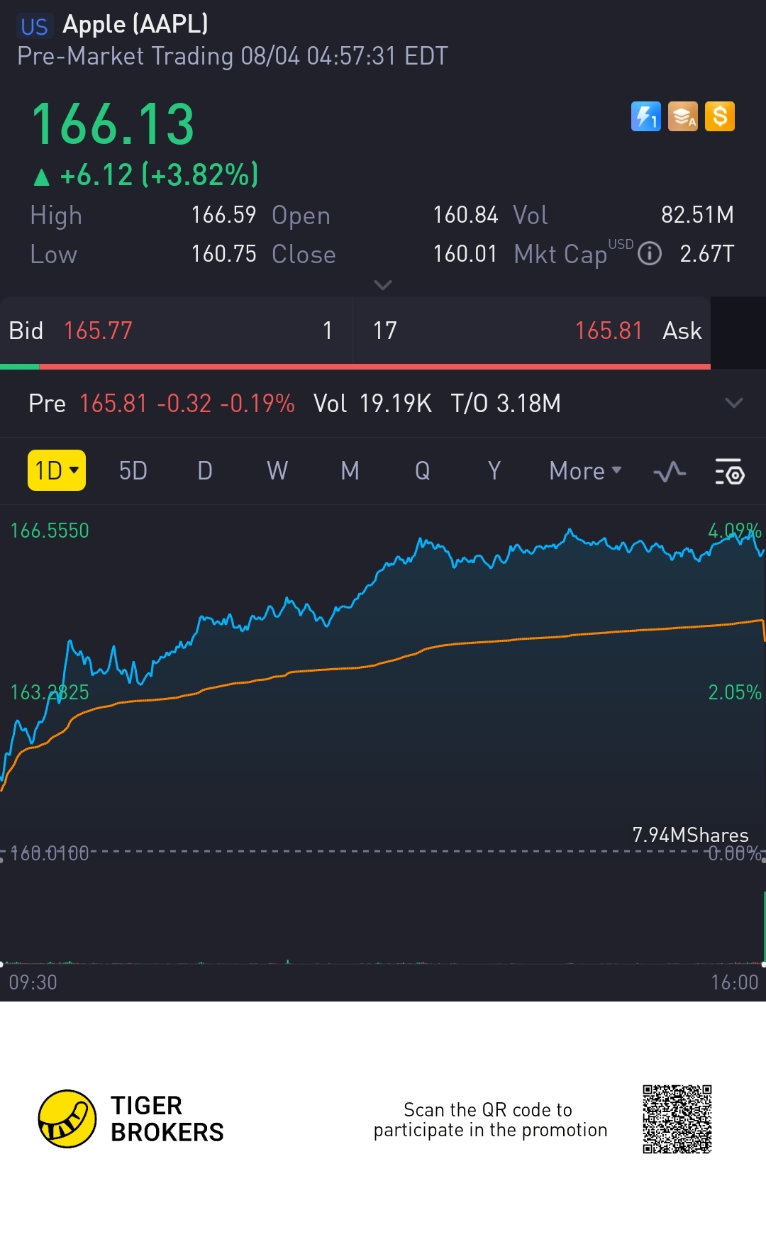Open chart settings icon
Screen dimensions: 766x1237
pyautogui.click(x=729, y=472)
